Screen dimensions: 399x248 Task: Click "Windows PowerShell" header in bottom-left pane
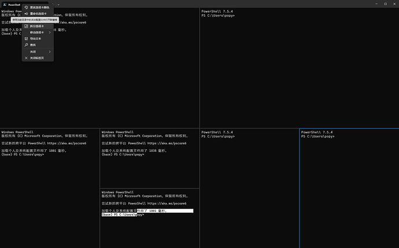(x=17, y=132)
